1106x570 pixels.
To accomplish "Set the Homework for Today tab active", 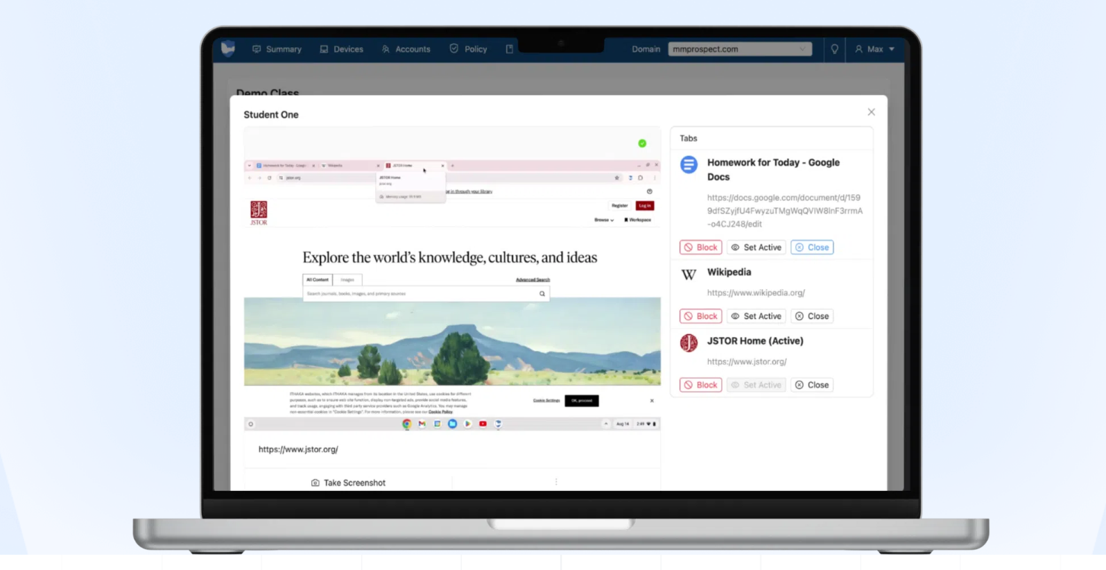I will pyautogui.click(x=756, y=248).
